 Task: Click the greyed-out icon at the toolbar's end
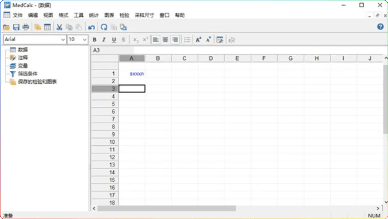[231, 39]
